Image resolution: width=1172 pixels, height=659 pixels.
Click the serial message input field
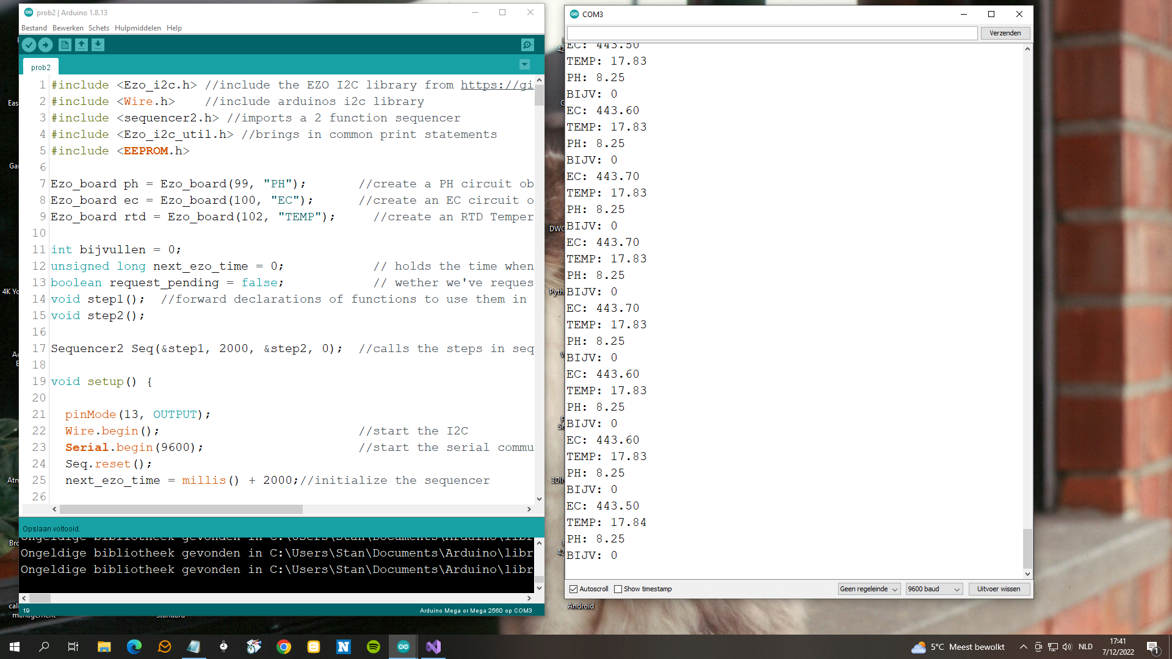coord(772,33)
